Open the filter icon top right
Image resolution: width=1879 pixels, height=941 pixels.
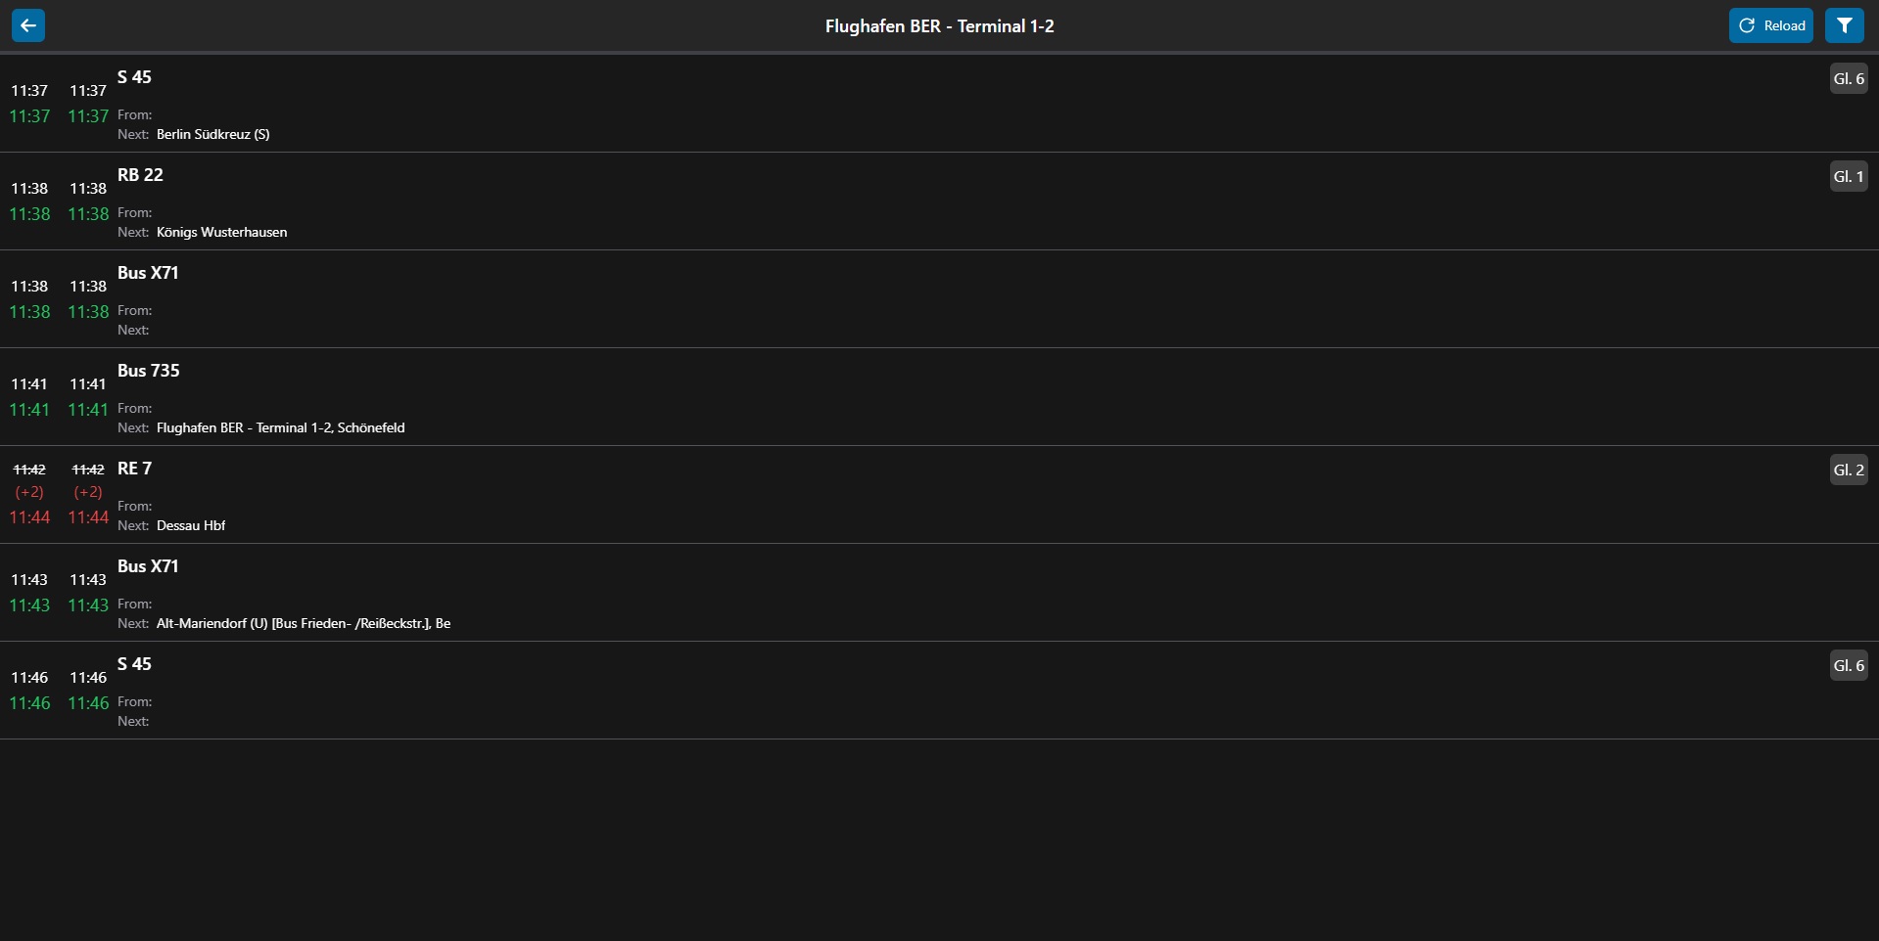coord(1846,24)
